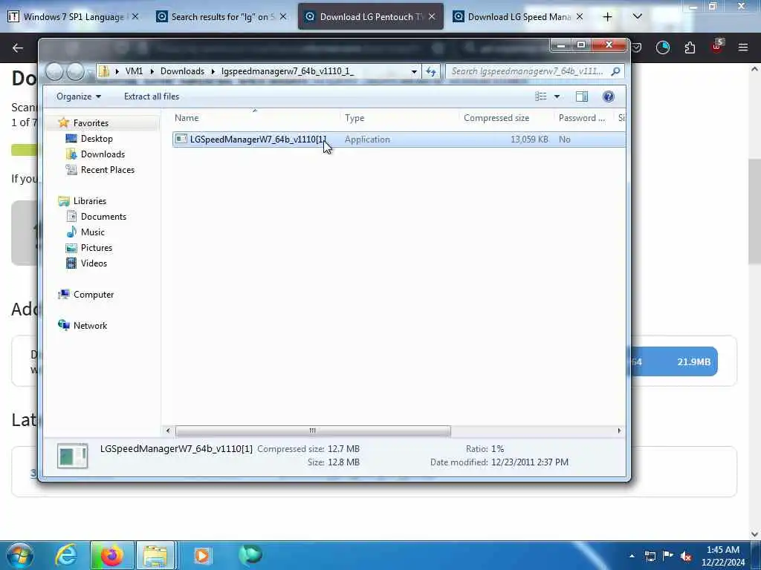Click the horizontal scrollbar right arrow
This screenshot has height=570, width=761.
click(x=619, y=431)
